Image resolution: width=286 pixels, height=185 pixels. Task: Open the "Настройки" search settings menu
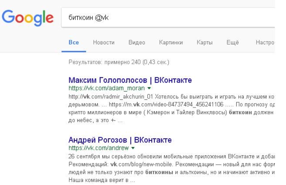pos(265,43)
